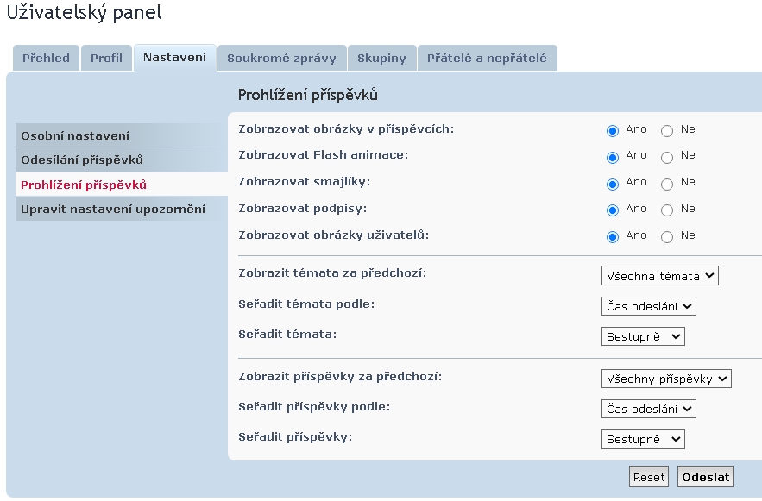762x501 pixels.
Task: Expand the 'Seřadit témata' order dropdown
Action: [643, 336]
